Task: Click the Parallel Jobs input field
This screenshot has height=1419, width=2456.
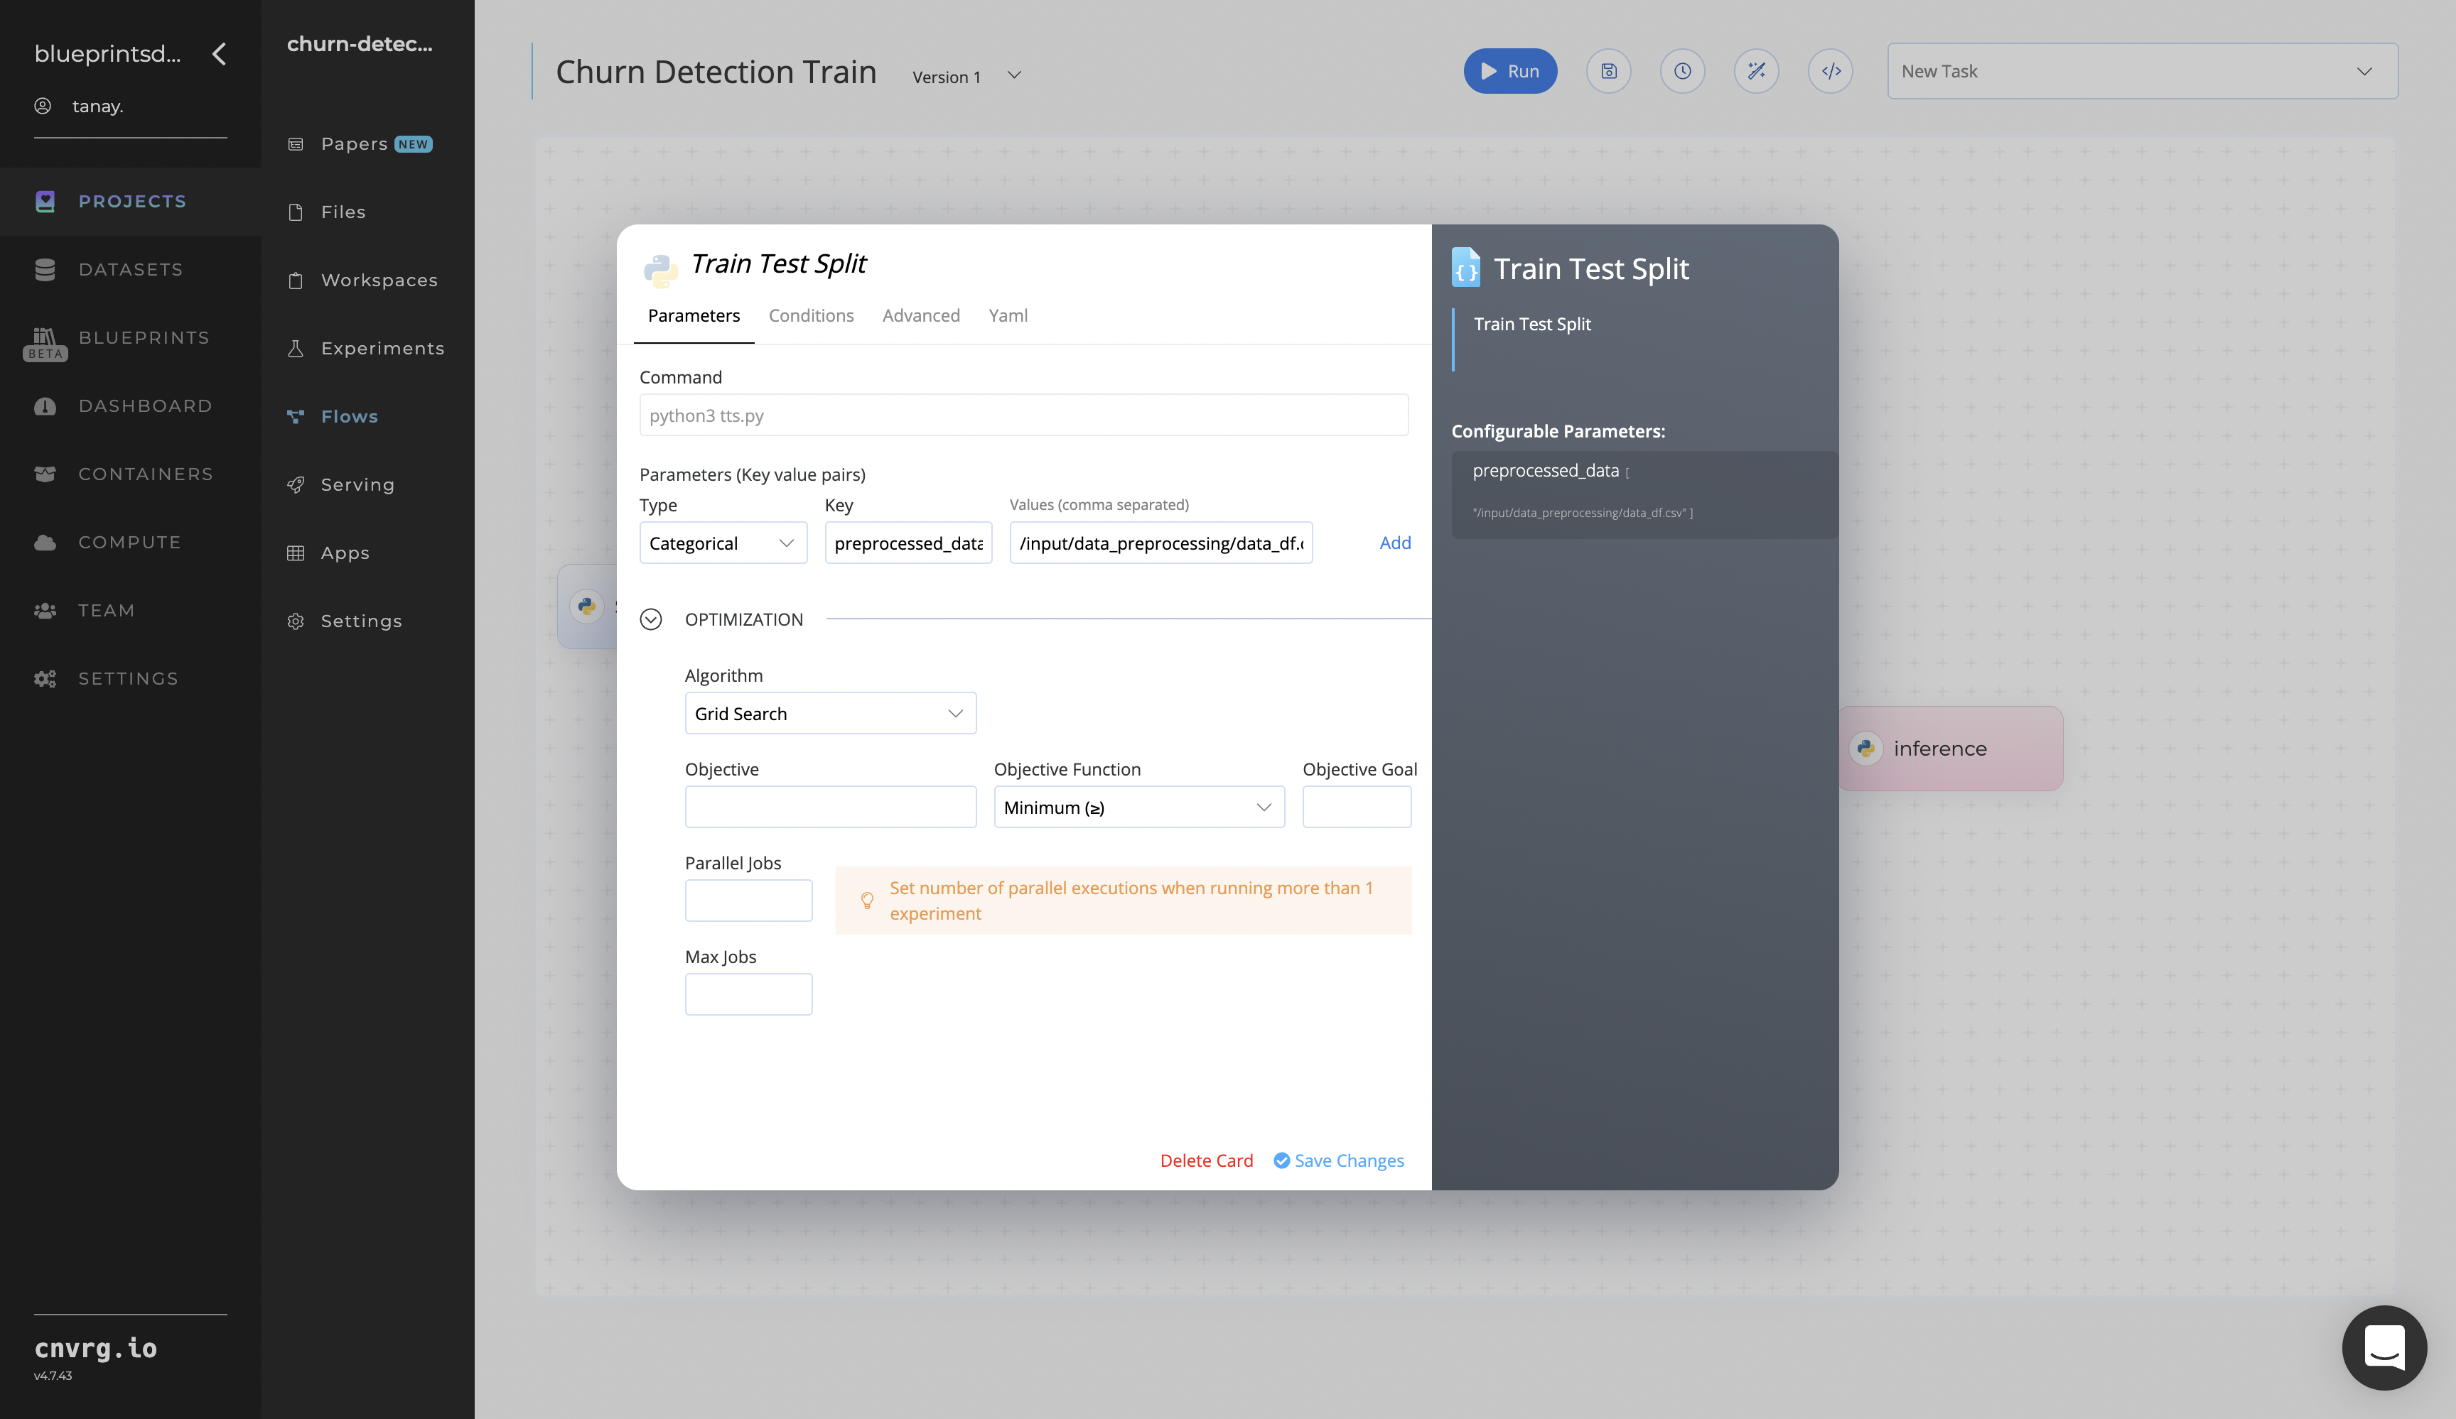Action: pyautogui.click(x=749, y=898)
